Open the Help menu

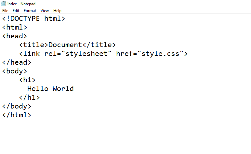(x=57, y=11)
